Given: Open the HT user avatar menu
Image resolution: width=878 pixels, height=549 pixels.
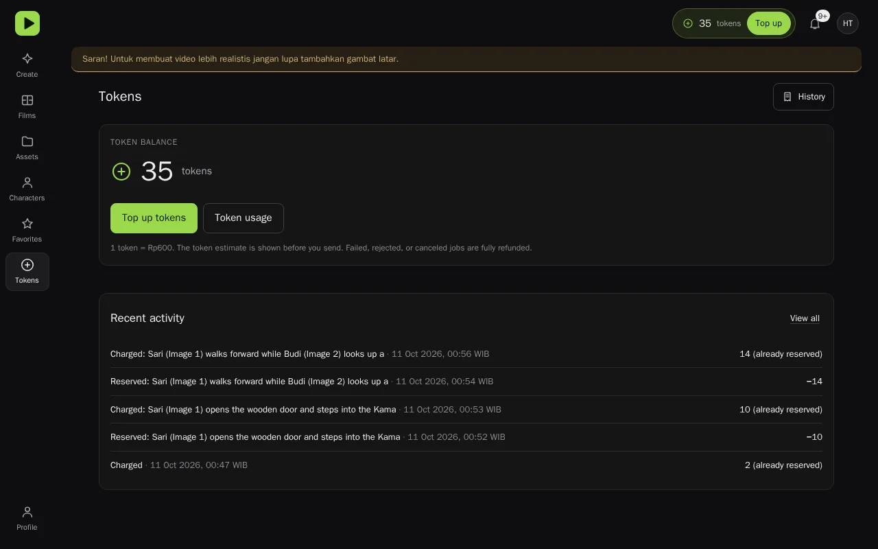Looking at the screenshot, I should click(x=848, y=23).
